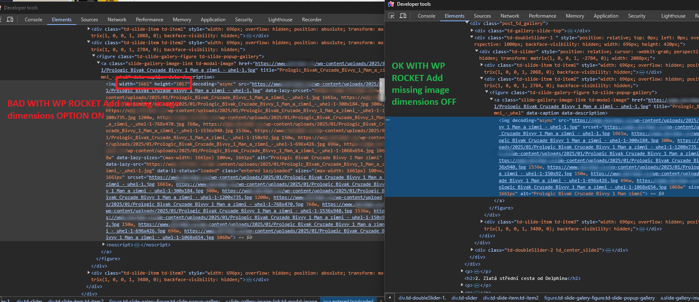This screenshot has width=699, height=302.
Task: Click ellipsis of p tag after h2 heading
Action: (476, 286)
